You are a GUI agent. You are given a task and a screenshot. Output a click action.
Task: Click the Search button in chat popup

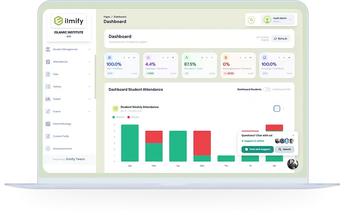[285, 149]
